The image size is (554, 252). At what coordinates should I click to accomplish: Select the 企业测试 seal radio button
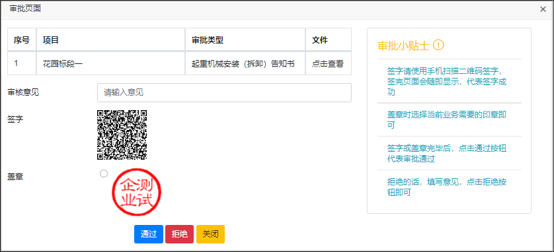point(104,173)
